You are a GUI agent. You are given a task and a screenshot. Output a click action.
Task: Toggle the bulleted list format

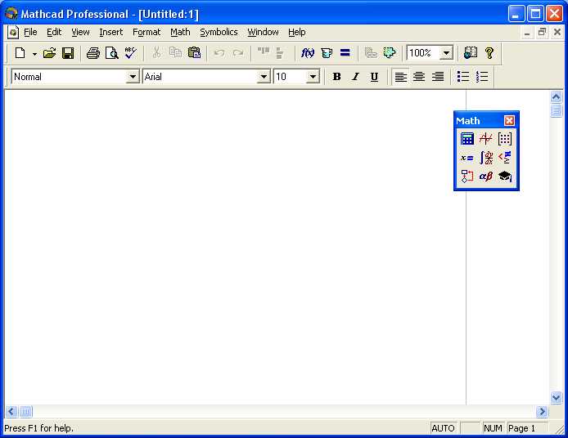(x=463, y=77)
